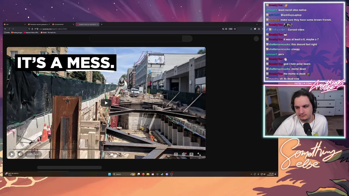The height and width of the screenshot is (196, 349).
Task: Open browser downloads arrow icon
Action: tap(251, 29)
